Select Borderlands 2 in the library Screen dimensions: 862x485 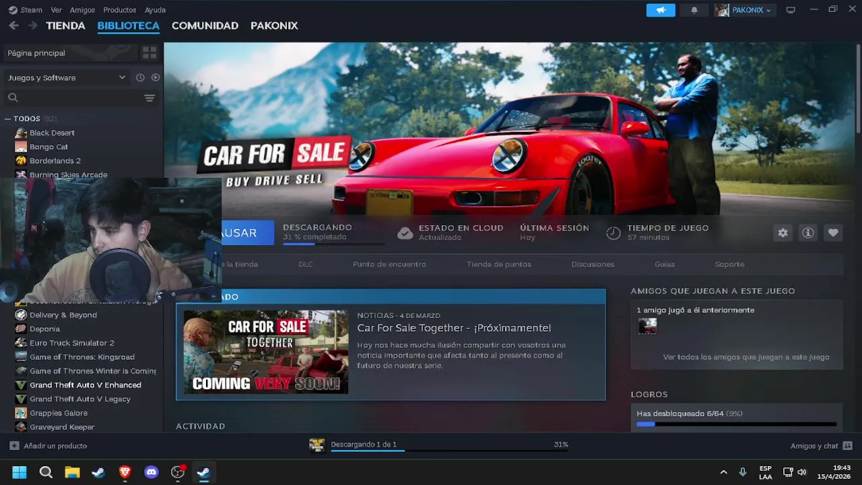[55, 161]
